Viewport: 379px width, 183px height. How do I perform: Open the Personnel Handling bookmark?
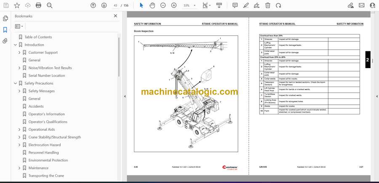[x=43, y=153]
